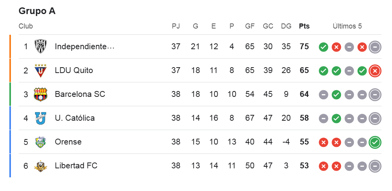Click the Libertad FC club crest
392x191 pixels.
(41, 166)
